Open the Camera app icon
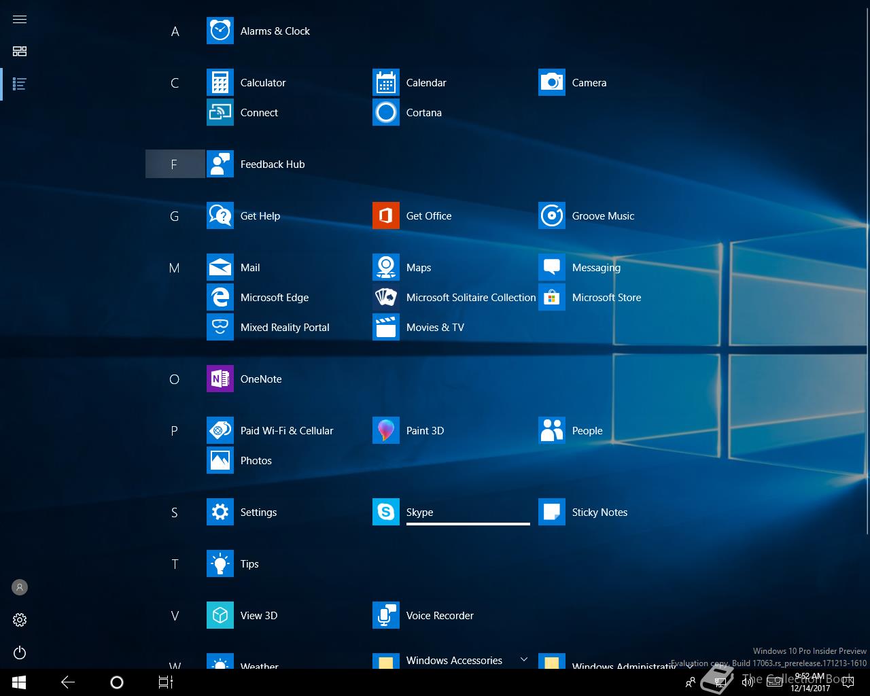The width and height of the screenshot is (870, 696). [x=552, y=83]
